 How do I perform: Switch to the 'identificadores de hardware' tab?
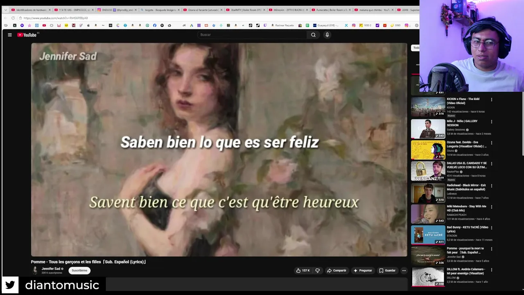click(31, 10)
